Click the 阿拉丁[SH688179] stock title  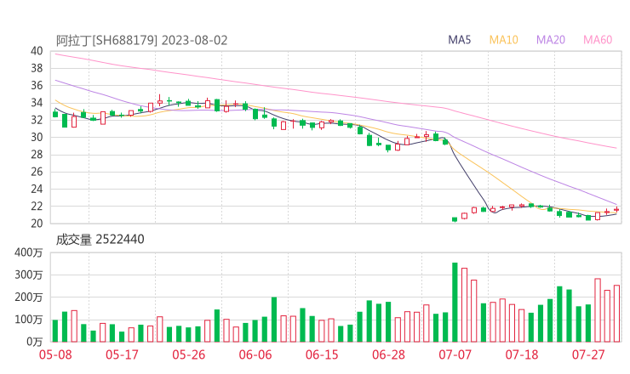(x=106, y=40)
